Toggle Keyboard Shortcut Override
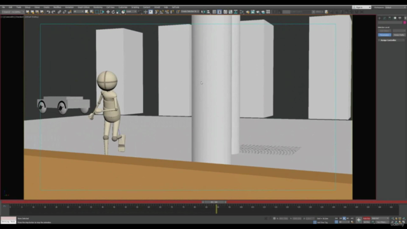 tap(151, 12)
